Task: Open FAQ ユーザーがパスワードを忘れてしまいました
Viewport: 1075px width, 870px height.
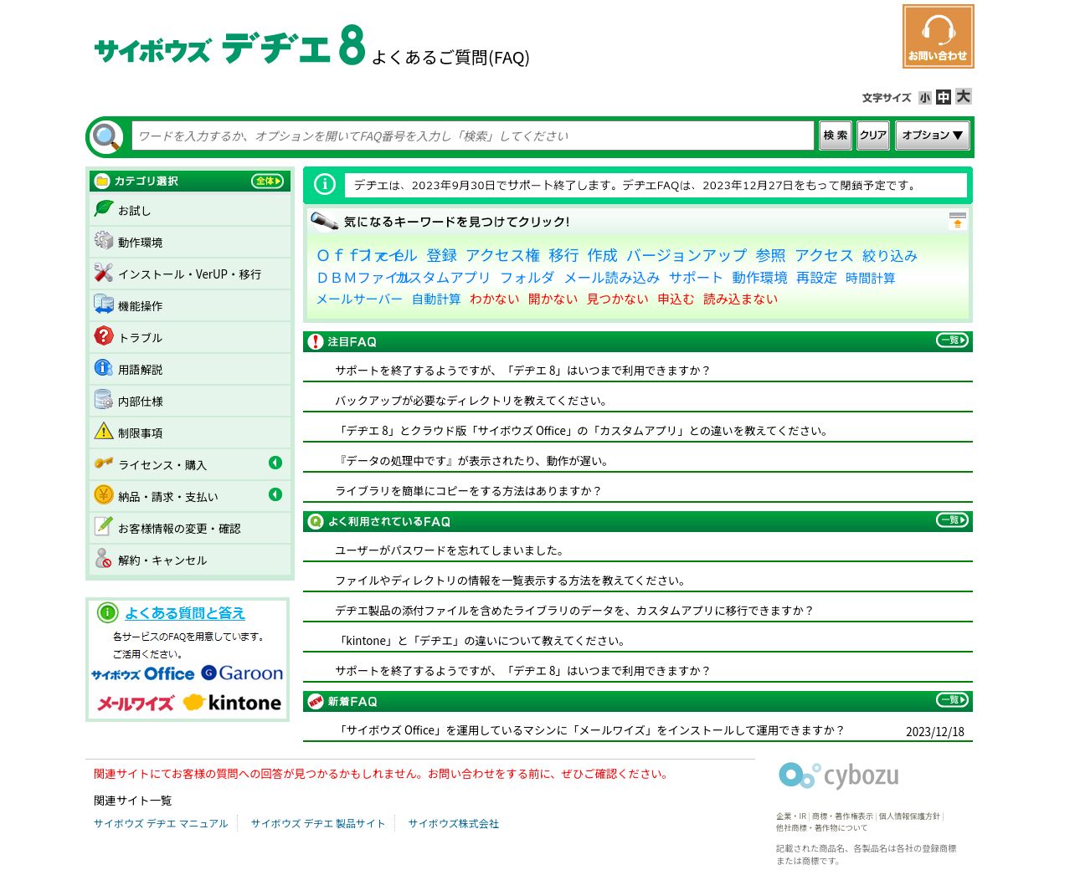Action: (450, 550)
